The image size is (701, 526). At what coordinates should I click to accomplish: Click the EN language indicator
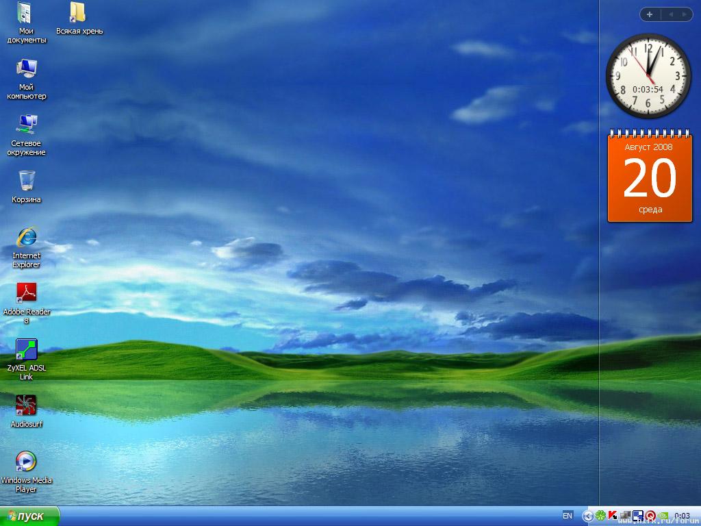click(568, 516)
